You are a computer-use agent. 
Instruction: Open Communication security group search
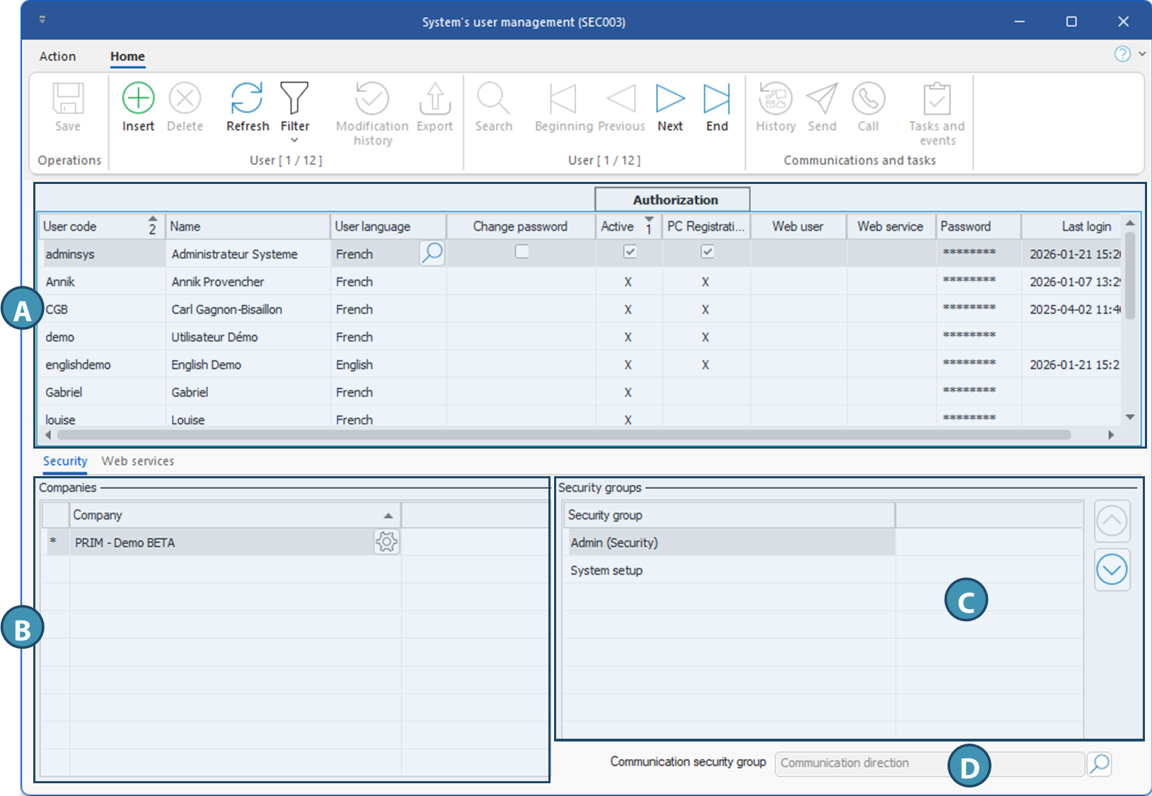(1099, 763)
